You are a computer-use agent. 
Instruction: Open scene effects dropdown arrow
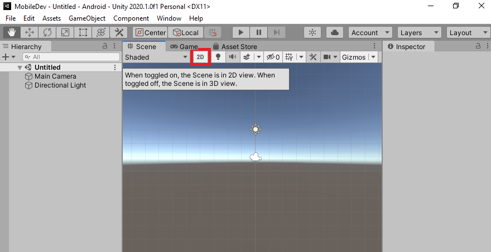point(259,57)
